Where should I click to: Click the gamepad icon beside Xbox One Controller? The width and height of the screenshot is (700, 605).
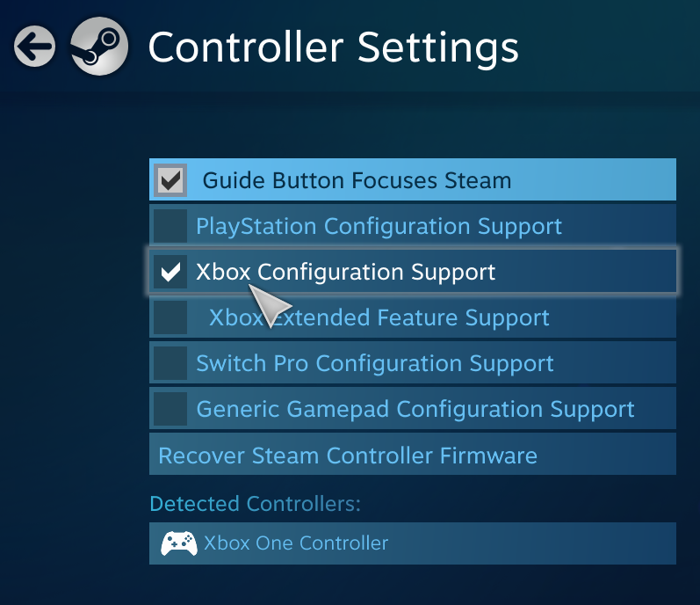point(178,543)
